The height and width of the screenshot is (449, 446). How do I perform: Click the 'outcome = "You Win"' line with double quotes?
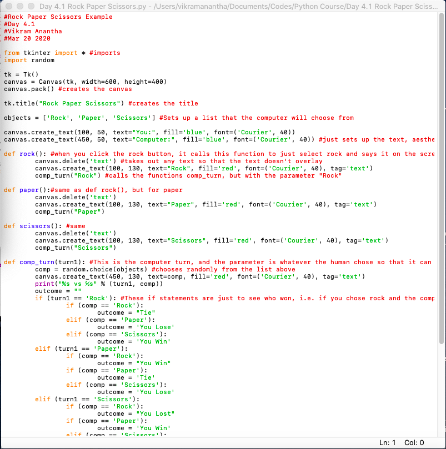[134, 363]
